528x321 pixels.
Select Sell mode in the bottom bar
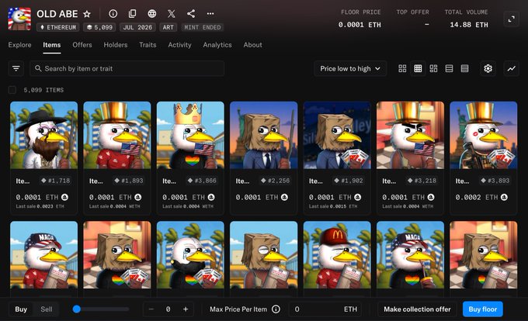coord(47,309)
